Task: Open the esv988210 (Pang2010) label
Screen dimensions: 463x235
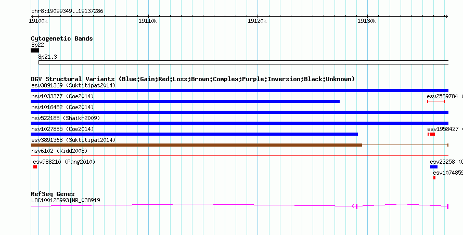Action: [64, 162]
